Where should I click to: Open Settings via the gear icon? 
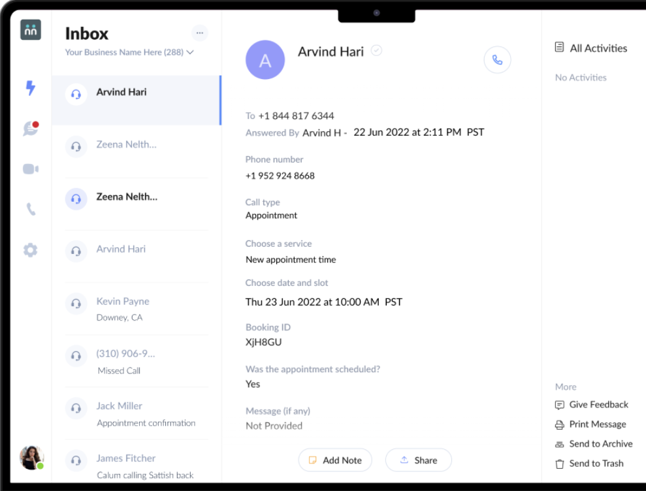point(30,250)
